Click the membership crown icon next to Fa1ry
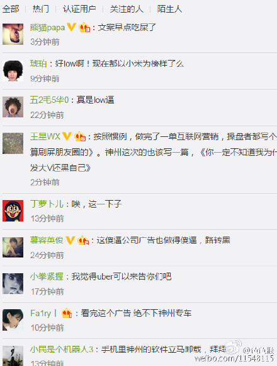Screen dimensions: 277x366 (x=67, y=313)
